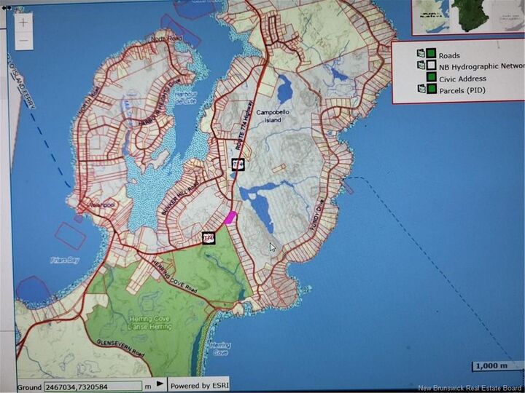Click the 'Civic Address' layer label

point(462,79)
